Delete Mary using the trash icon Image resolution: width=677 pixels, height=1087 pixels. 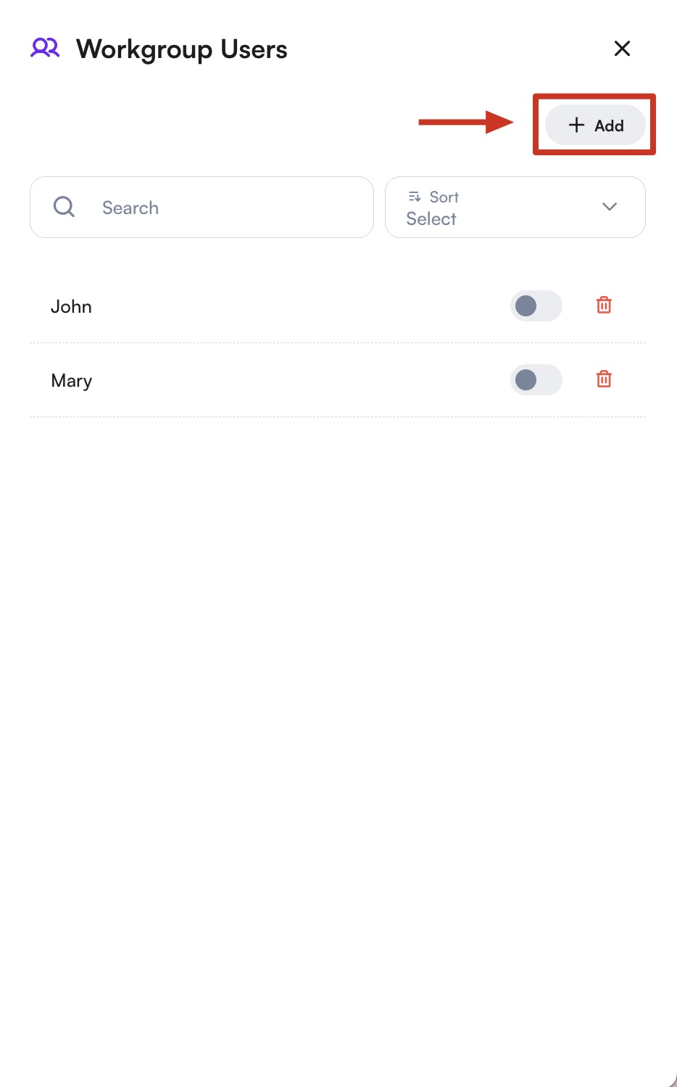click(x=604, y=380)
